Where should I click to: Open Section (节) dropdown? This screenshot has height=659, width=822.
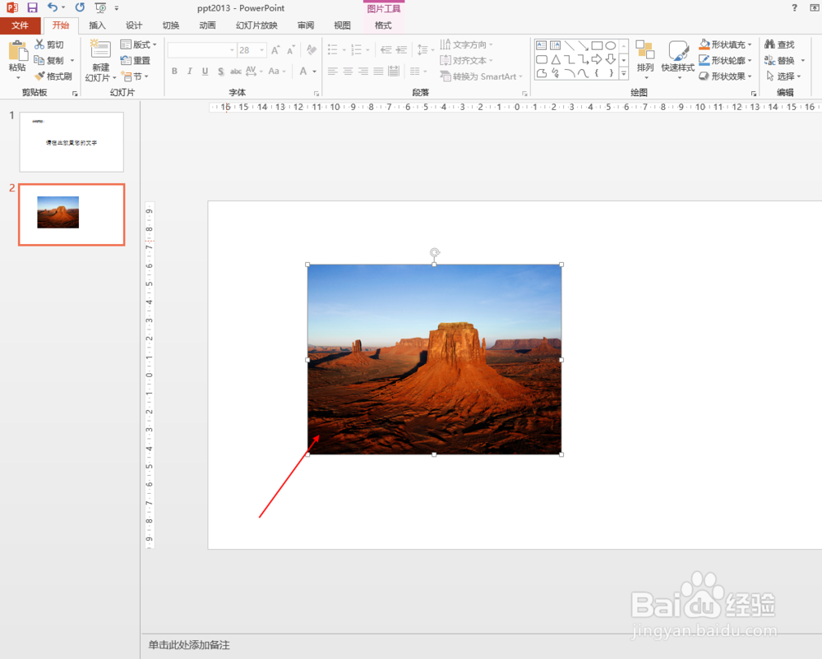click(x=135, y=76)
